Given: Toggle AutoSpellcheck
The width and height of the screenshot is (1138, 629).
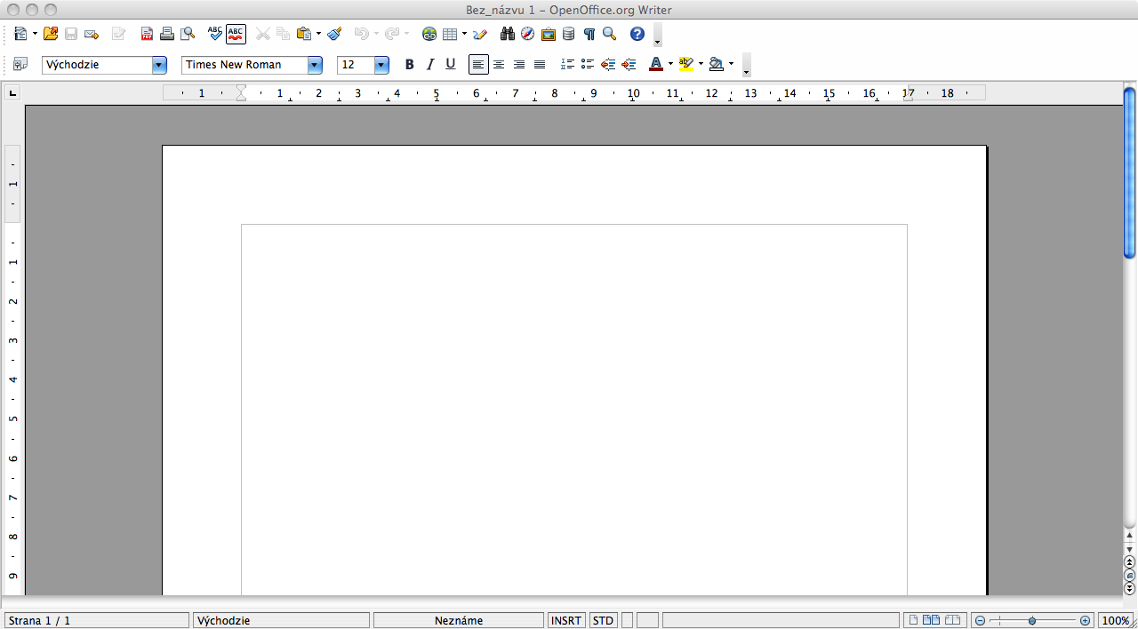Looking at the screenshot, I should [x=234, y=34].
